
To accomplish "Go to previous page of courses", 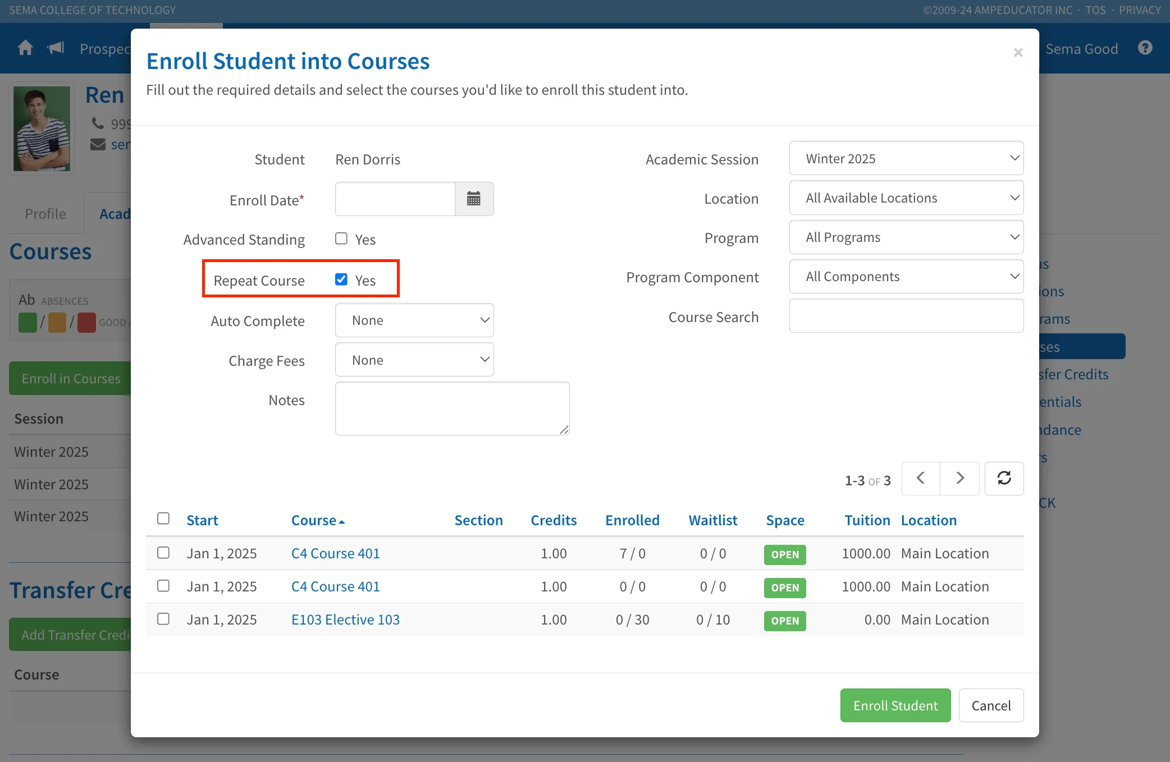I will coord(921,479).
